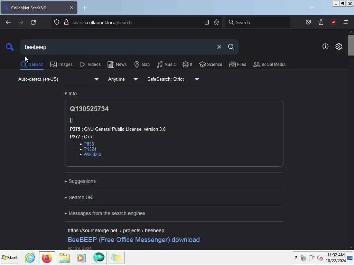Open Windows Explorer from taskbar
The width and height of the screenshot is (354, 265).
pos(64,257)
